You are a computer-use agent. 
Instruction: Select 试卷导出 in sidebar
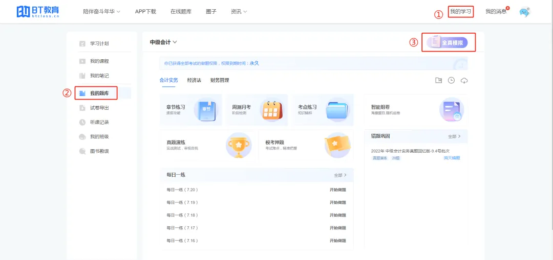(x=99, y=108)
